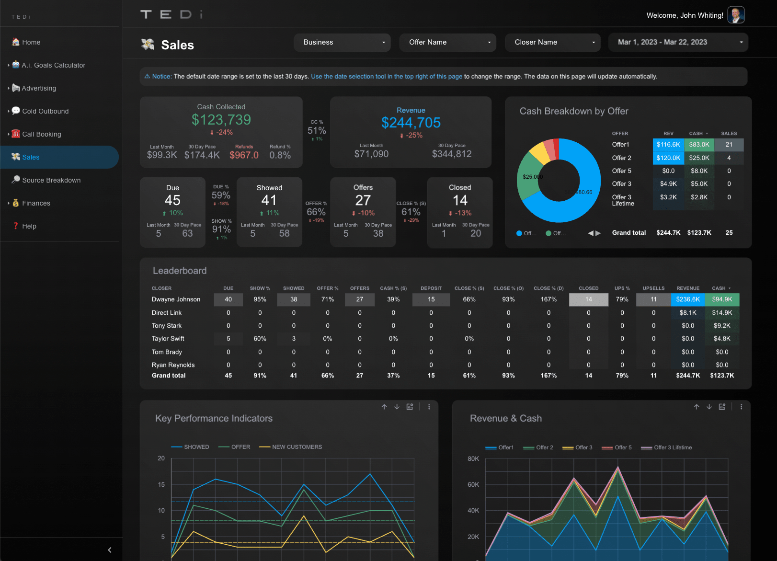The height and width of the screenshot is (561, 777).
Task: Open the Closer Name filter dropdown
Action: [x=553, y=42]
